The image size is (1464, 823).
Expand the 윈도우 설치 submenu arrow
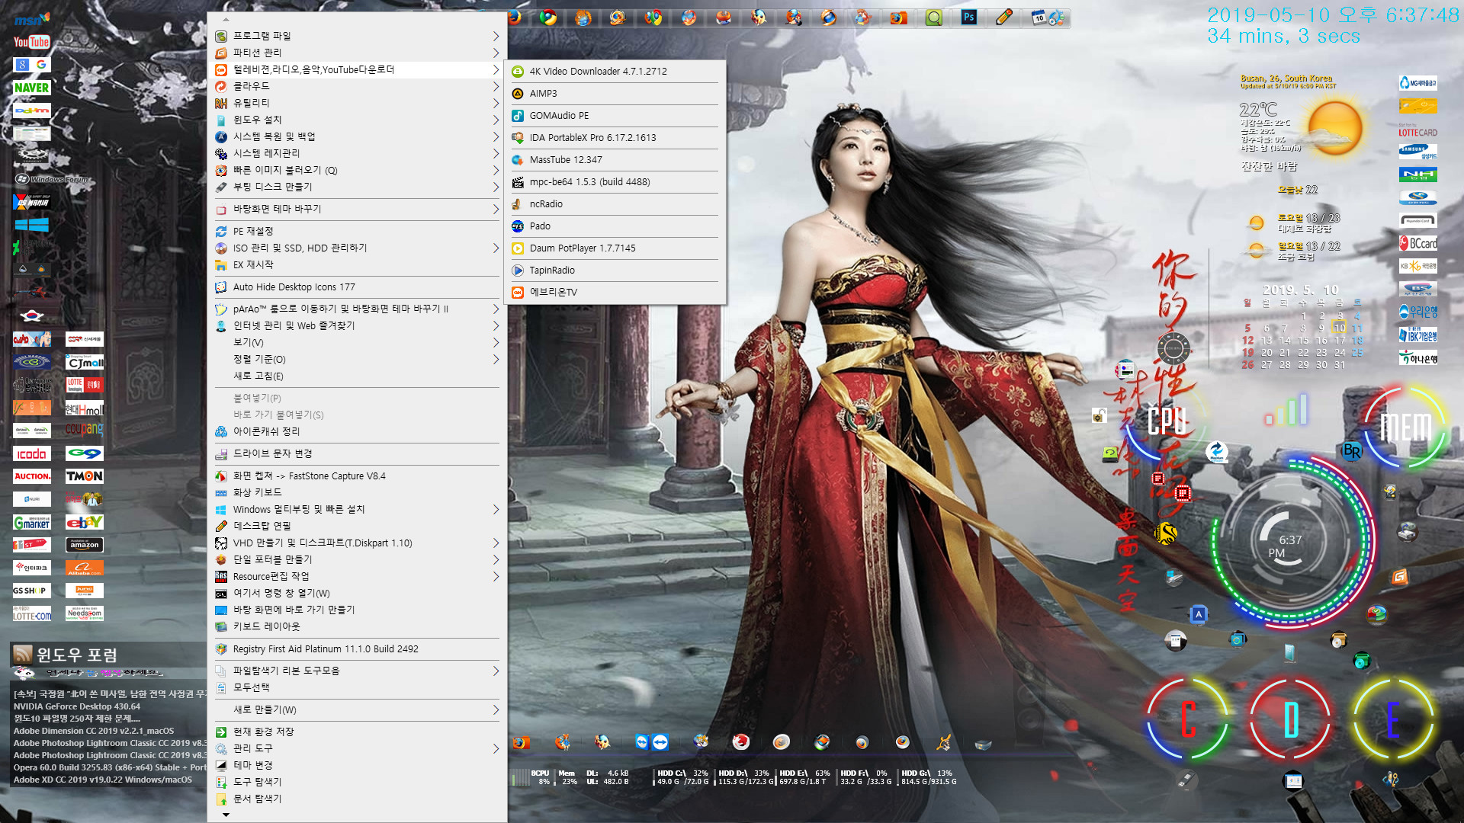496,120
